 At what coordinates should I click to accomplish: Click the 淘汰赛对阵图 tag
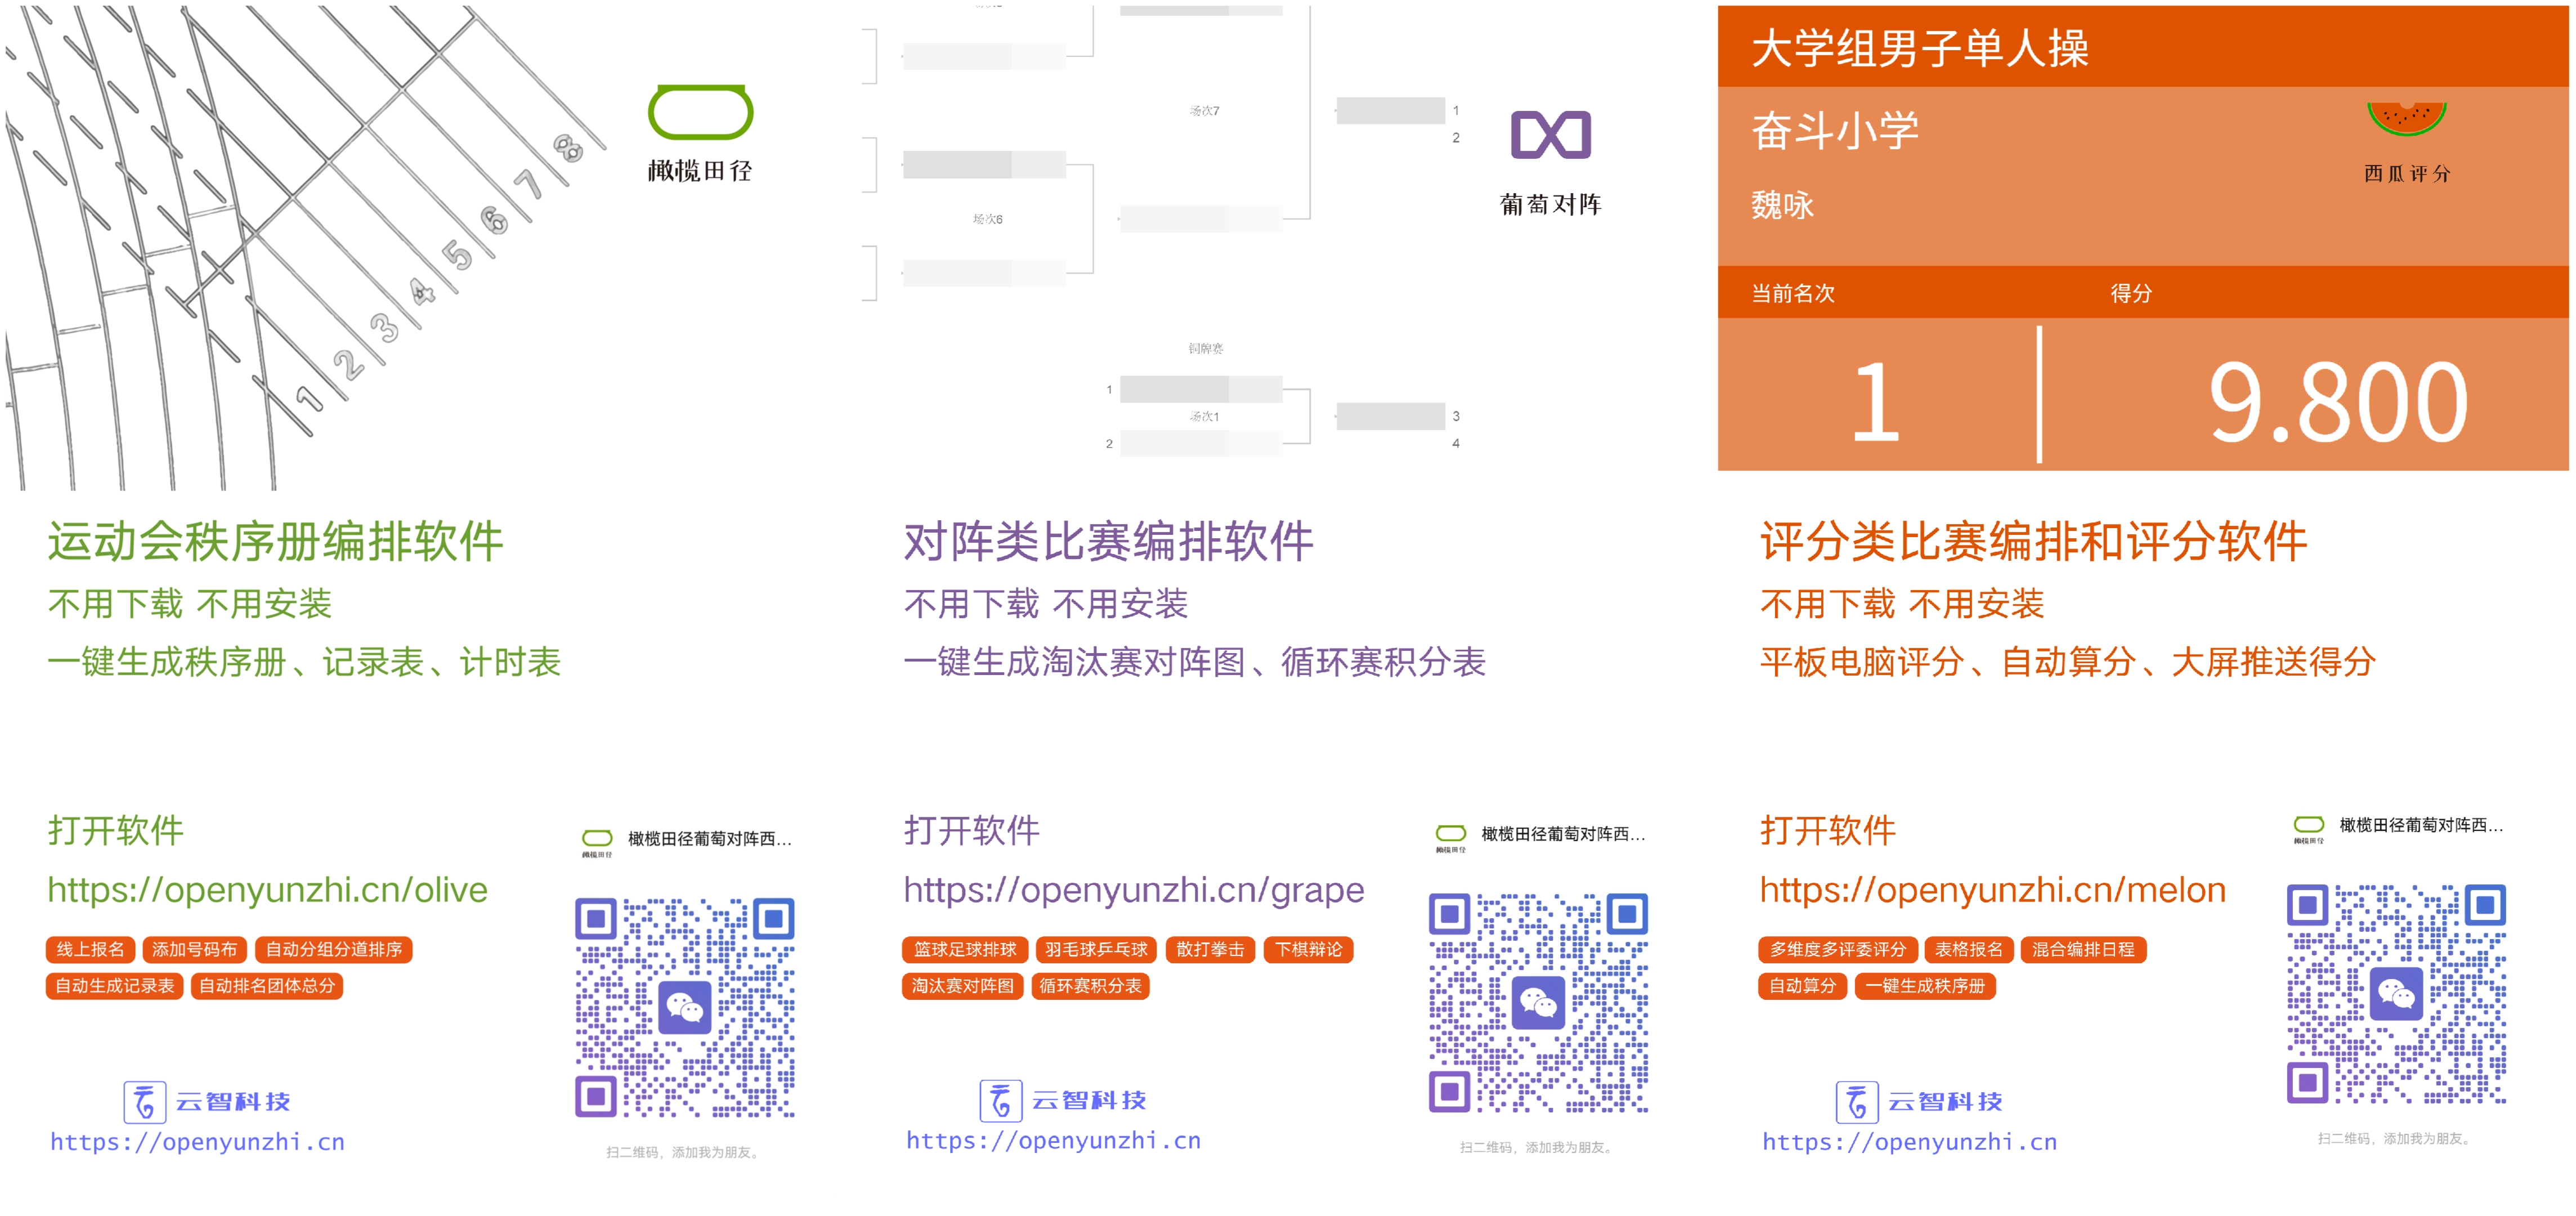pos(962,985)
